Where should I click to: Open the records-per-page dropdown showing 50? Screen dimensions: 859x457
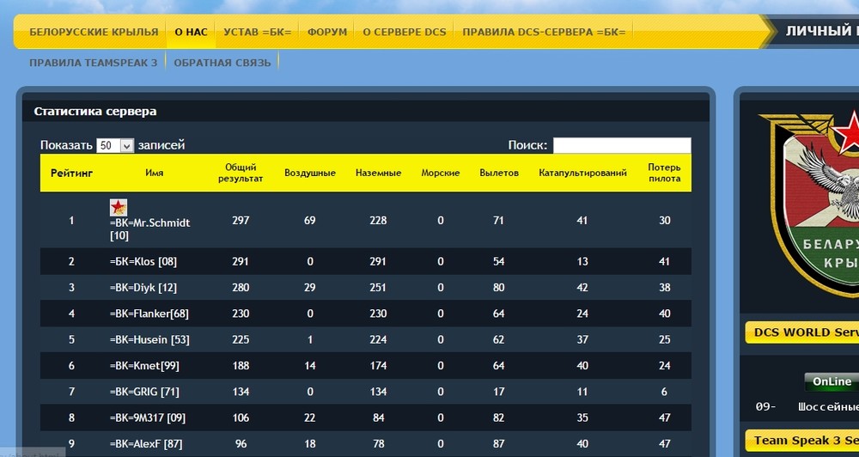[x=115, y=145]
